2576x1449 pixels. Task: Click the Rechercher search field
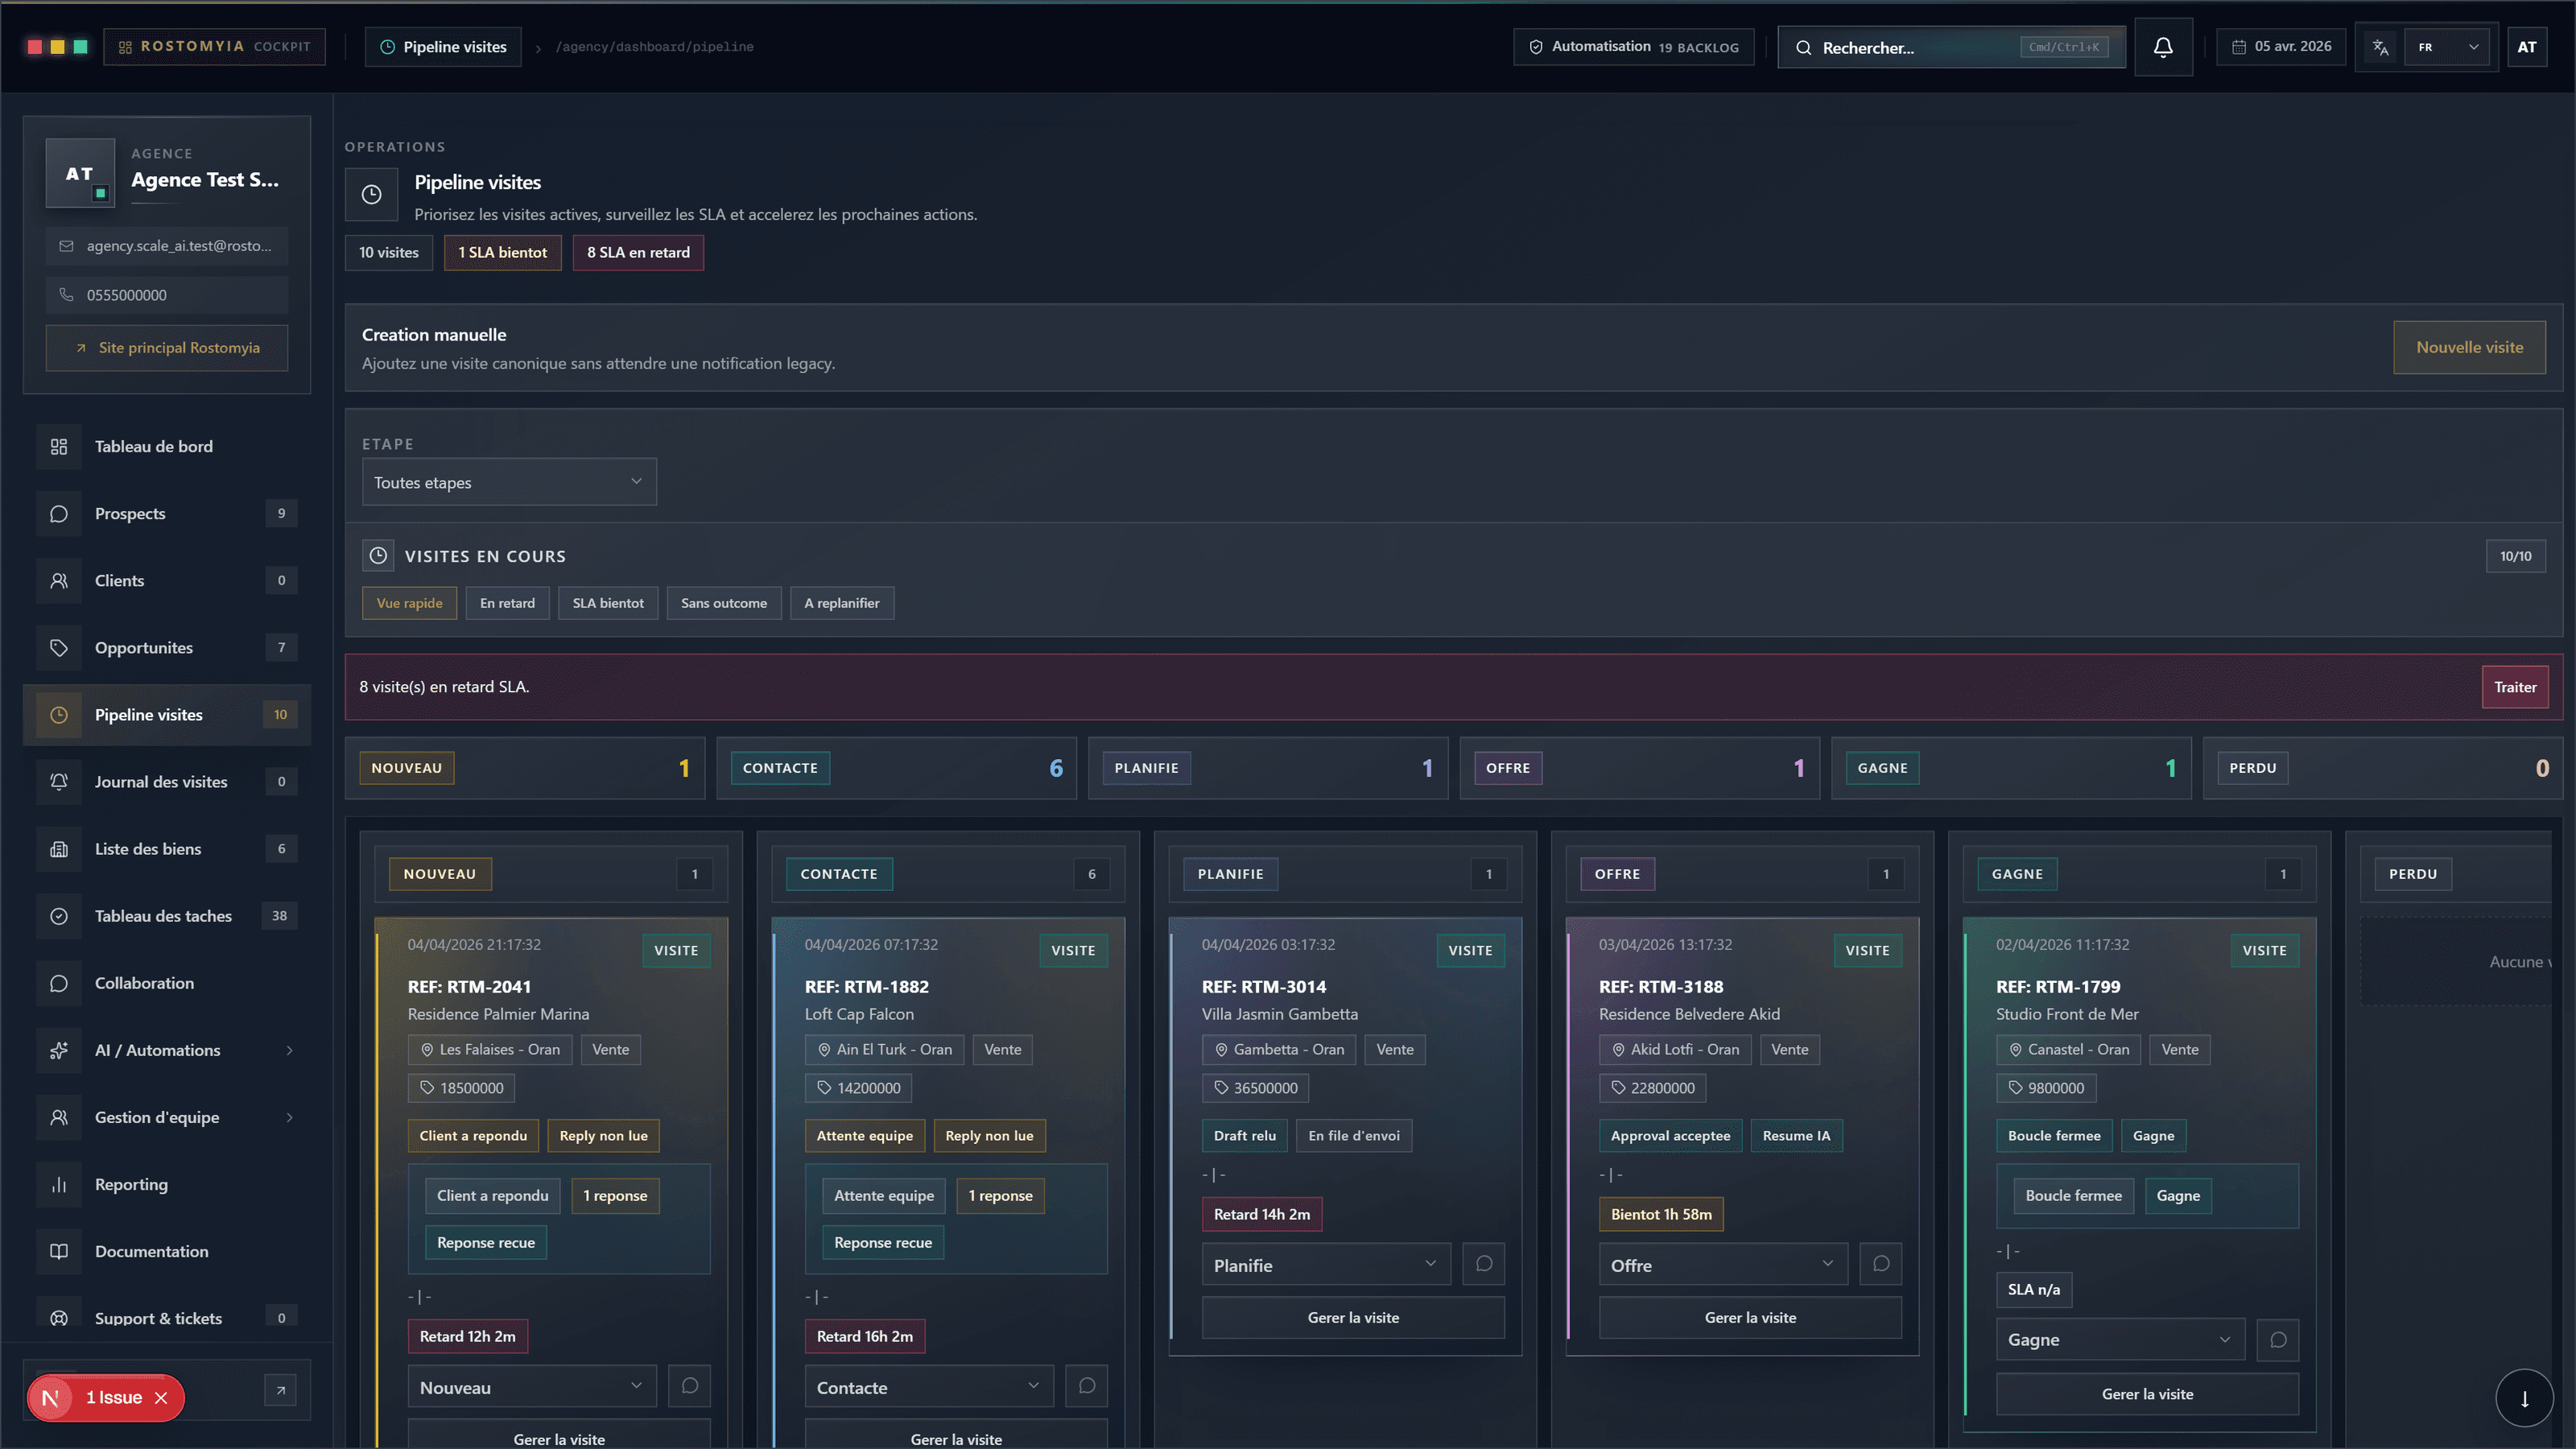[x=1951, y=47]
